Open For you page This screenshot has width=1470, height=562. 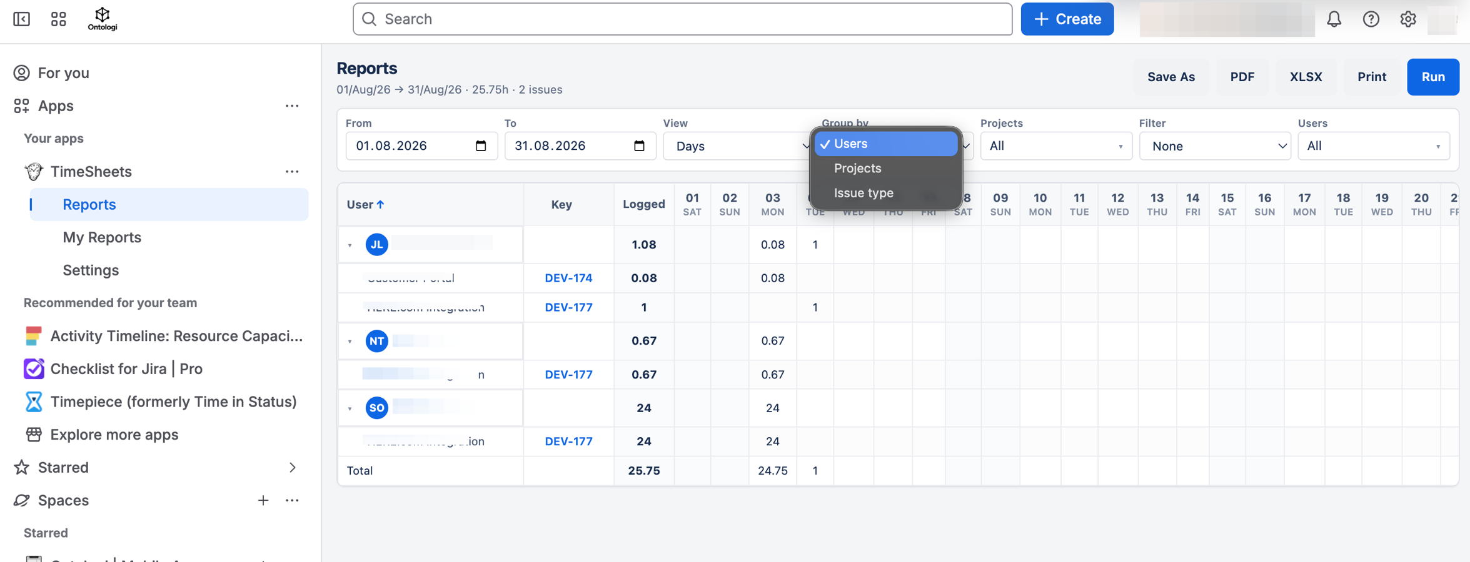64,73
